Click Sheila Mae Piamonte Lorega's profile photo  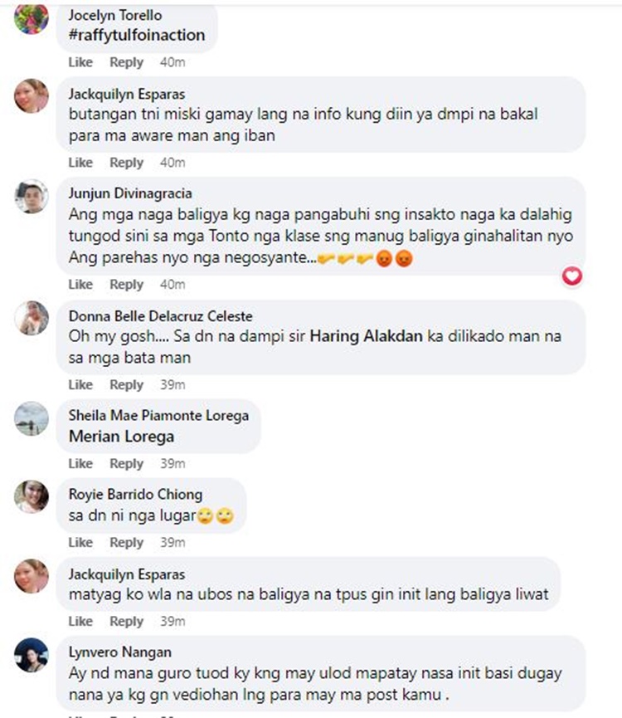32,418
